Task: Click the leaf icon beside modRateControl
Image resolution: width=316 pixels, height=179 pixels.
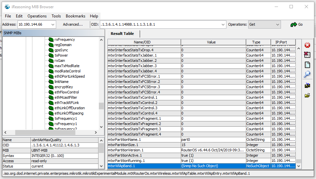Action: (x=51, y=71)
